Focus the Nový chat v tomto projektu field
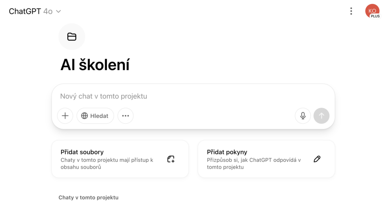This screenshot has height=205, width=388. pos(193,96)
